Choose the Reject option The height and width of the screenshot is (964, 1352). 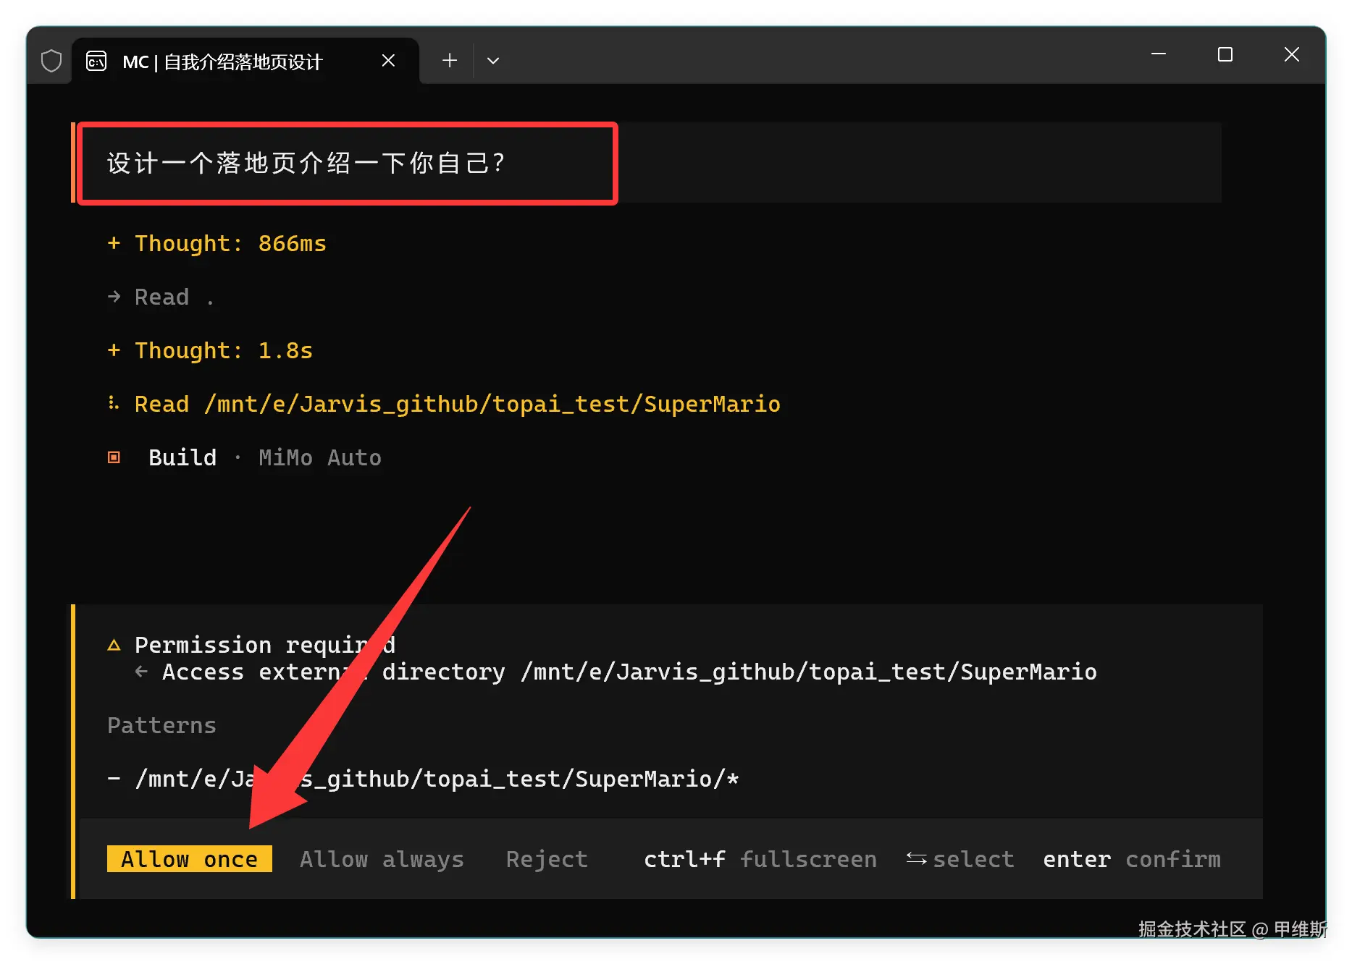(547, 859)
